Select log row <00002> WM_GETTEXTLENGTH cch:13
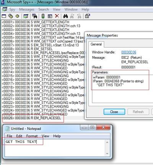Viewport: 153px width, 165px height. coord(41,26)
